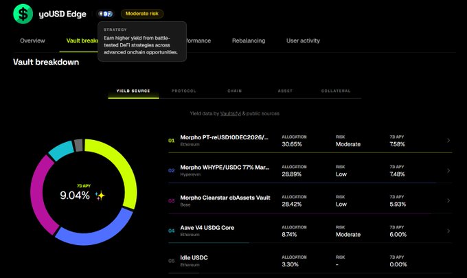Click the Base chain label
The image size is (467, 278).
coord(185,205)
